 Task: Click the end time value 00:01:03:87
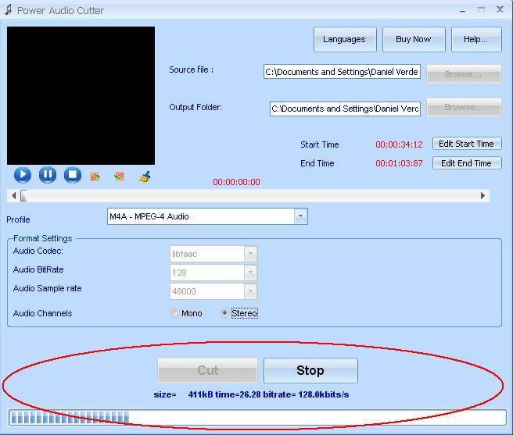399,163
